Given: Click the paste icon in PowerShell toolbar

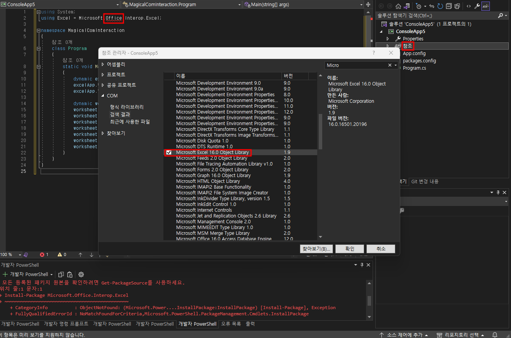Looking at the screenshot, I should pyautogui.click(x=70, y=274).
